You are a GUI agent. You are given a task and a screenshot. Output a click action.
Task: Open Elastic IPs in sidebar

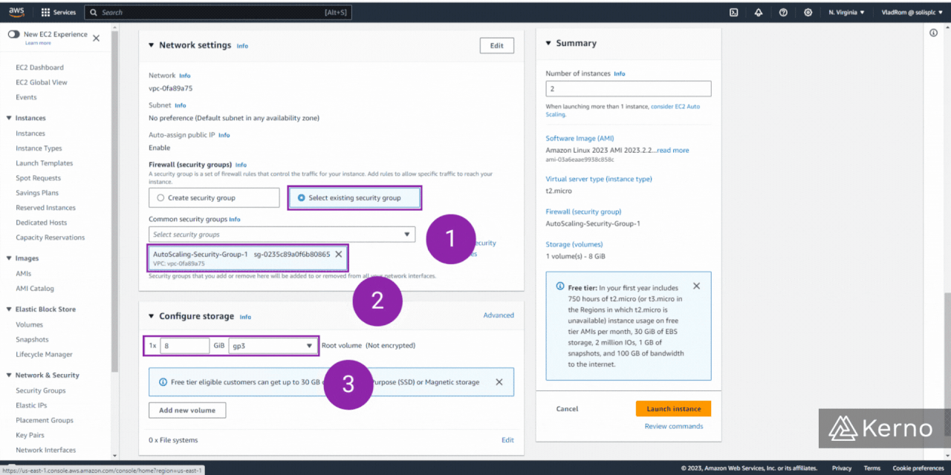click(x=31, y=405)
